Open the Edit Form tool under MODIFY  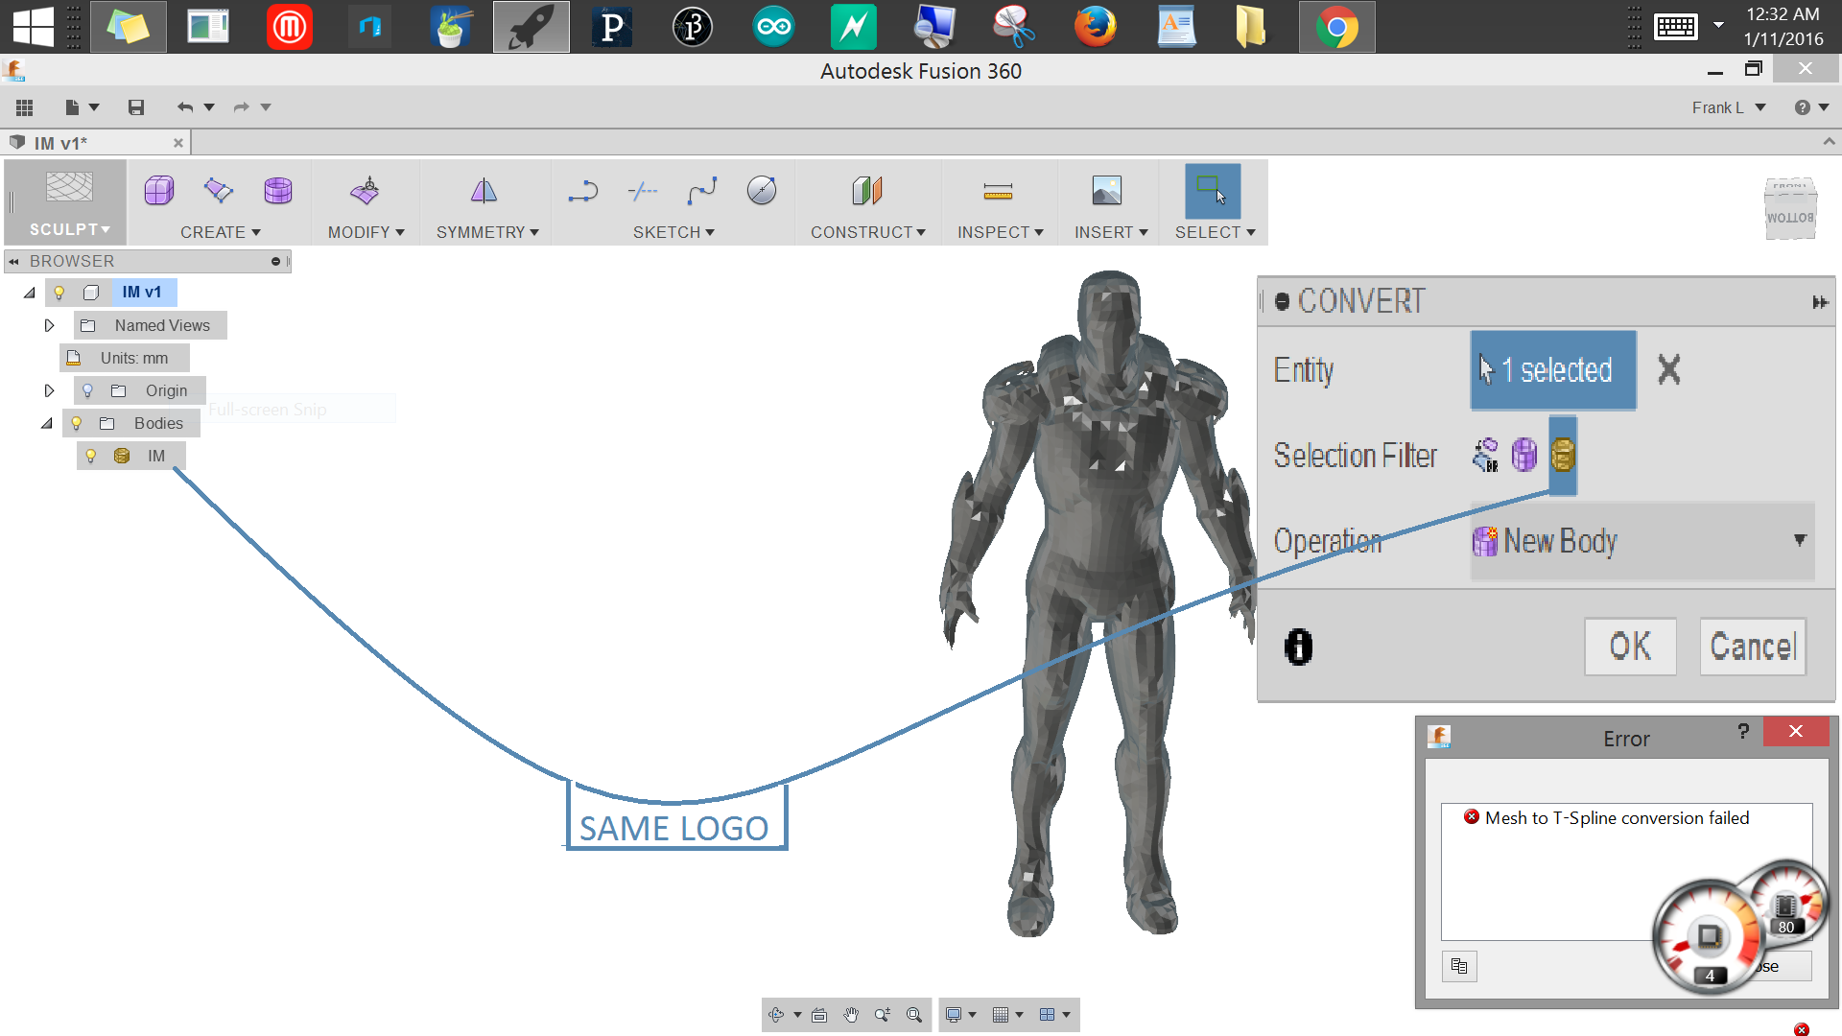(366, 190)
